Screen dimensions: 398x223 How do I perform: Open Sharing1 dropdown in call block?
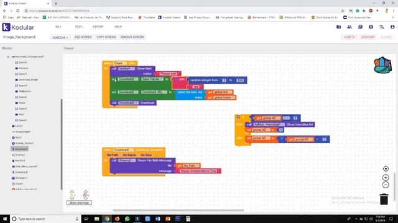(127, 160)
